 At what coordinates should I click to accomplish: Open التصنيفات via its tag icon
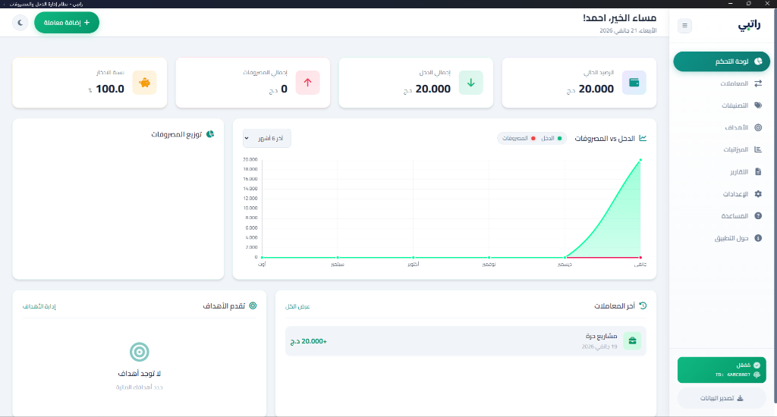tap(758, 105)
